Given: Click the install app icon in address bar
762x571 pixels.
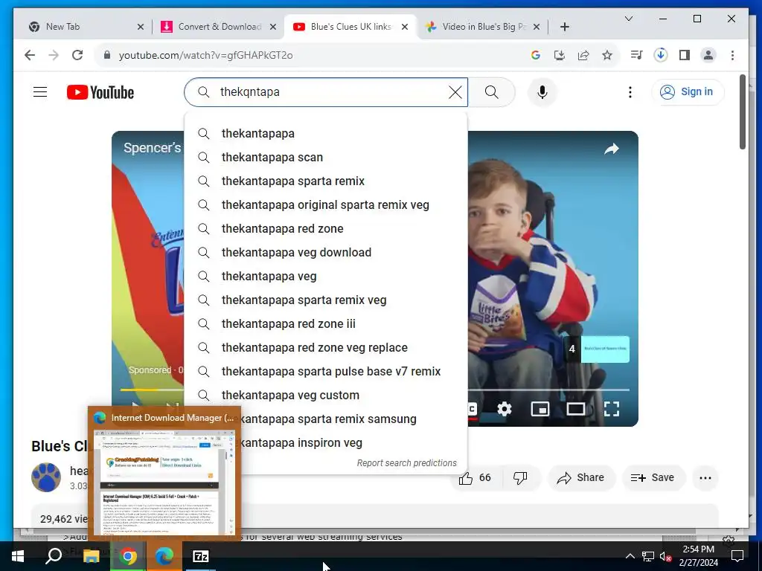Looking at the screenshot, I should (560, 55).
